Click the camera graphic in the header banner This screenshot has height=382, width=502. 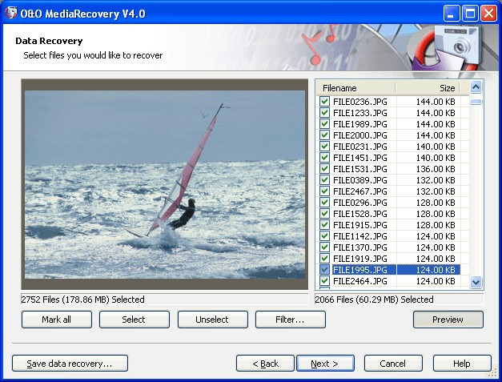click(x=458, y=45)
